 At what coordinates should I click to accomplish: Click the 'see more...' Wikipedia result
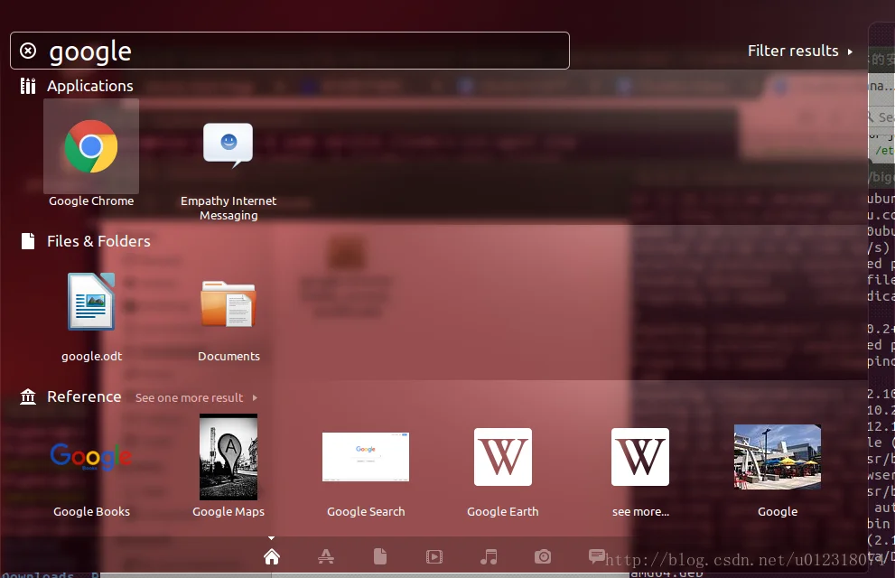640,457
